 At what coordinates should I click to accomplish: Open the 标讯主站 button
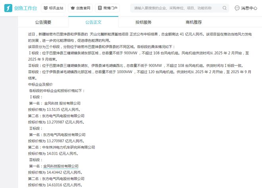[53, 8]
